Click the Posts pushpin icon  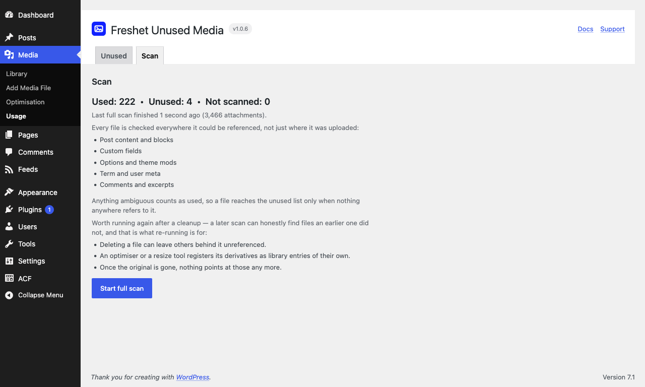(9, 38)
